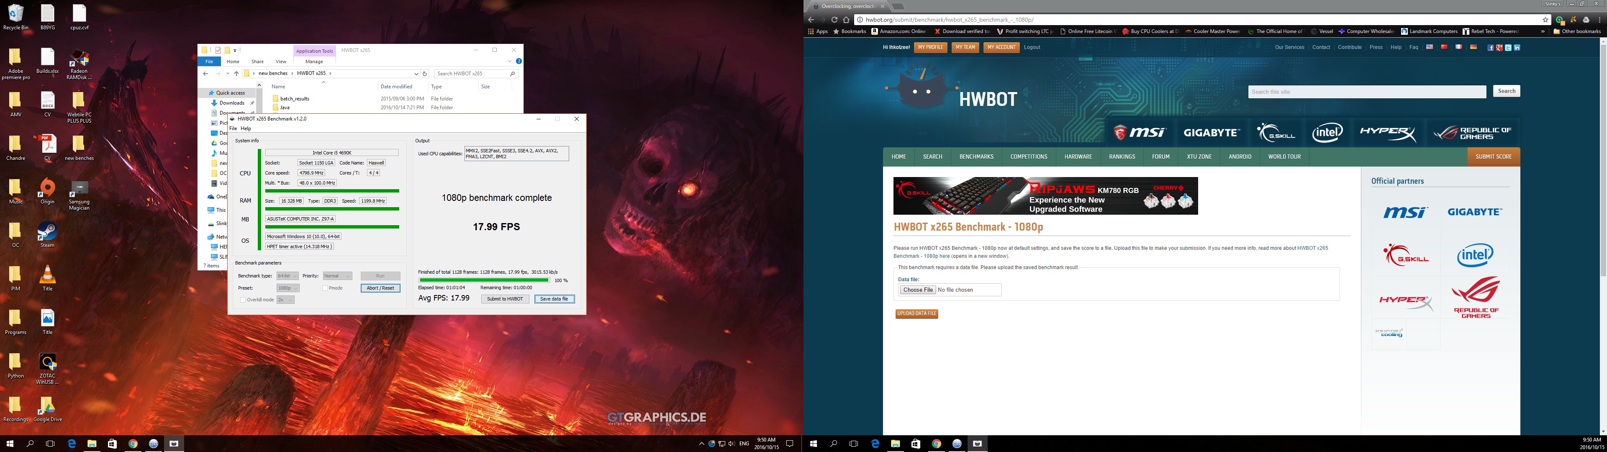
Task: Open the Recycle Bin desktop icon
Action: [x=15, y=18]
